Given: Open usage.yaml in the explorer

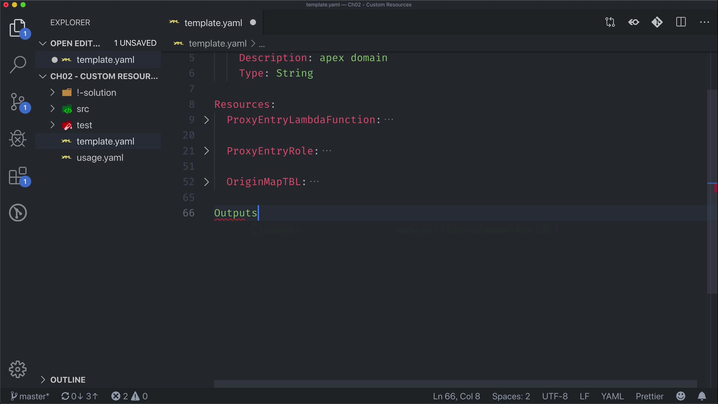Looking at the screenshot, I should click(x=100, y=158).
